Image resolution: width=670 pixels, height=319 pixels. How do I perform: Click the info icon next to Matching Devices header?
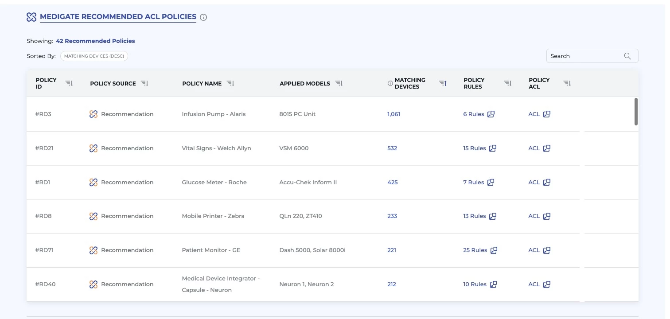(390, 83)
